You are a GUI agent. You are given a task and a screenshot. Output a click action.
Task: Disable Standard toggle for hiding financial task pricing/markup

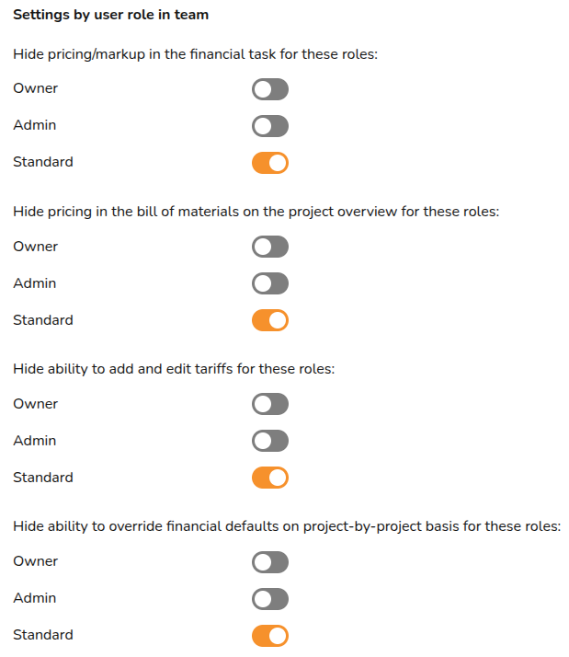pos(270,163)
